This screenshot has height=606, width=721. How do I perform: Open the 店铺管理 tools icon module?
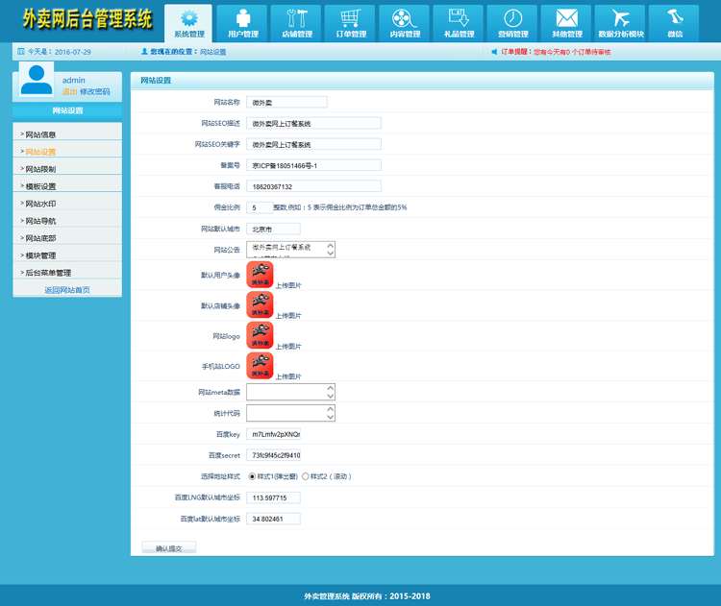tap(296, 23)
